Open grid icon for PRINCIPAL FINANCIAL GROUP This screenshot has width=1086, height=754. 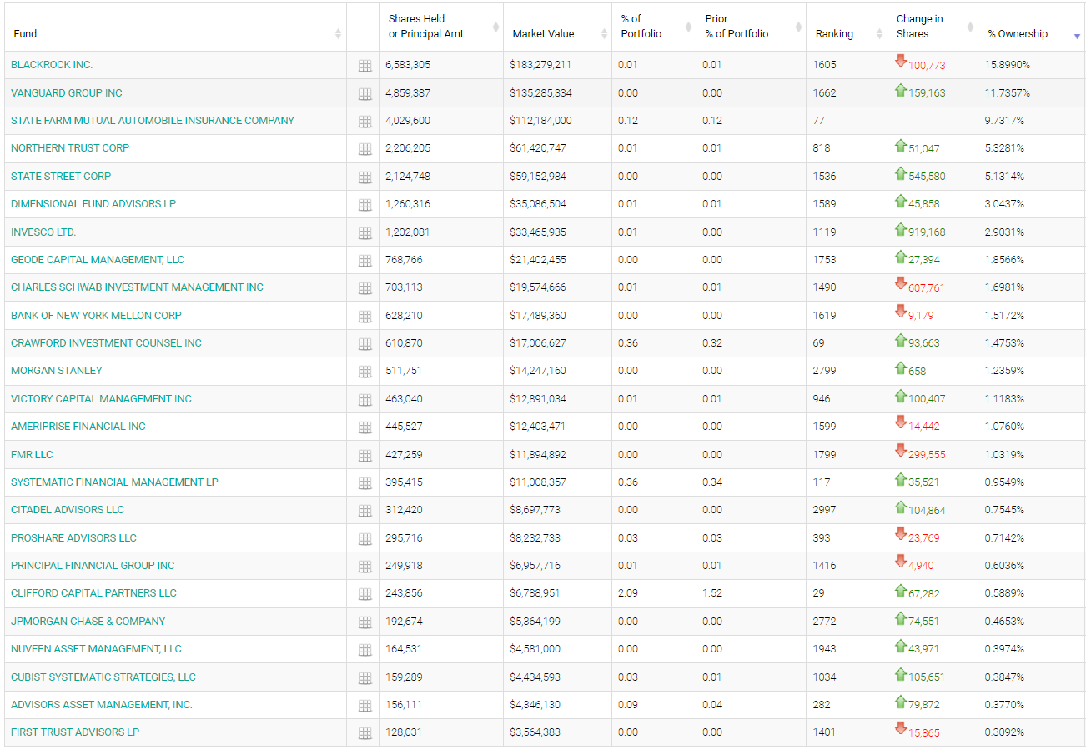click(x=365, y=567)
